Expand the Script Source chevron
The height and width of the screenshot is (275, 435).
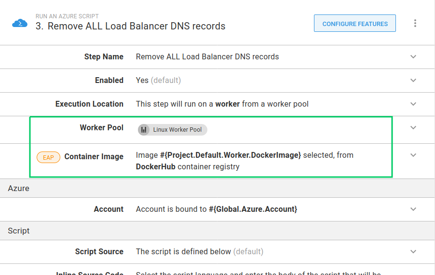click(413, 252)
